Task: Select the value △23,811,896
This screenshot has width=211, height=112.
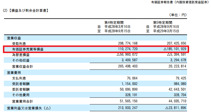Action: point(176,108)
